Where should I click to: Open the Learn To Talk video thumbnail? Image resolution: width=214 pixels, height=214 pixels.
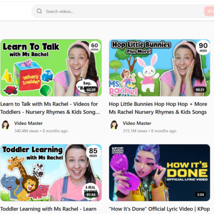click(51, 68)
